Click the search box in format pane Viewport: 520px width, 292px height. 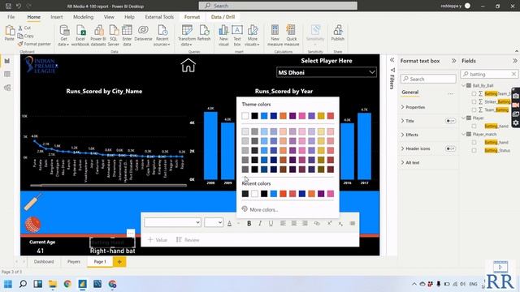click(428, 79)
